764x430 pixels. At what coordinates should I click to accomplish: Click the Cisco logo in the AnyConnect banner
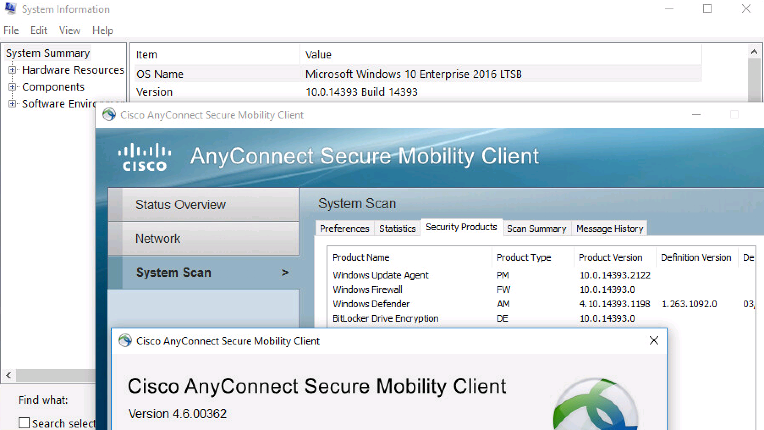pyautogui.click(x=145, y=157)
